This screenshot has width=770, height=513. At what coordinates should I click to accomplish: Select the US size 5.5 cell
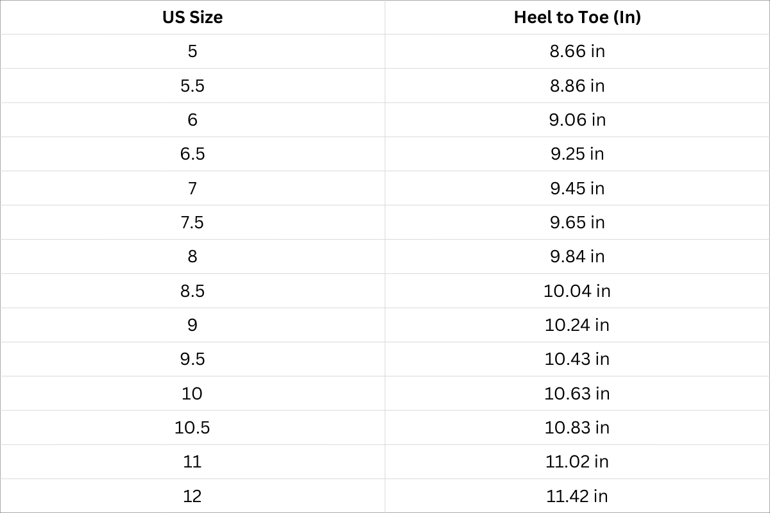193,85
